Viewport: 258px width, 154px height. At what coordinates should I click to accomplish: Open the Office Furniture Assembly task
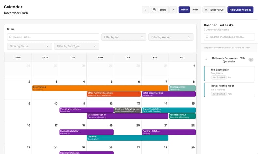coord(114,94)
